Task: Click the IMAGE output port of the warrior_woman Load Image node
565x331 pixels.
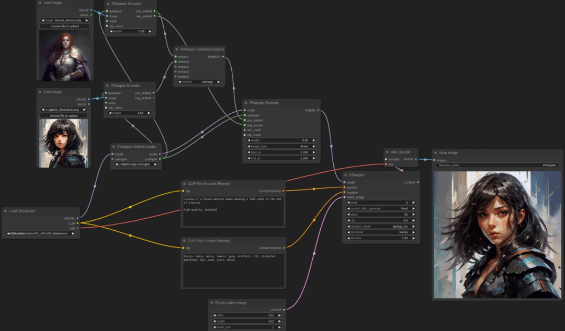Action: click(91, 10)
